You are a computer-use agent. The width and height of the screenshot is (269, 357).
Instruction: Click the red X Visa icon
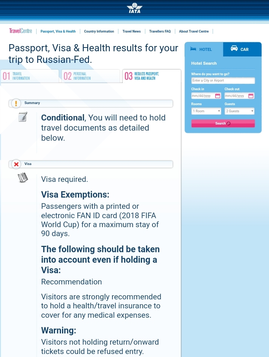pyautogui.click(x=16, y=164)
